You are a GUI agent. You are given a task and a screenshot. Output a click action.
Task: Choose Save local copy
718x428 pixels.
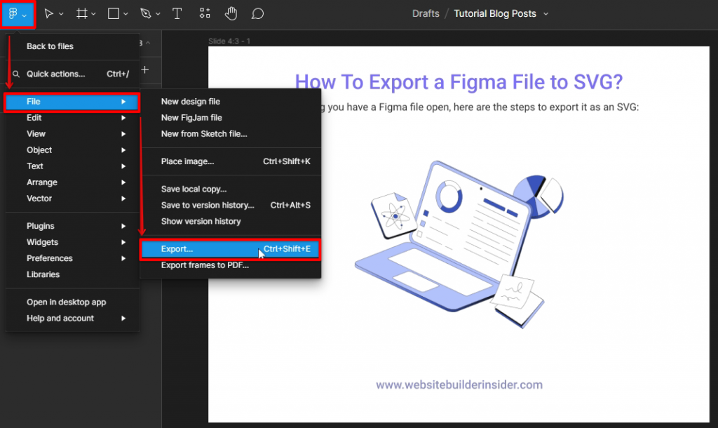231,189
